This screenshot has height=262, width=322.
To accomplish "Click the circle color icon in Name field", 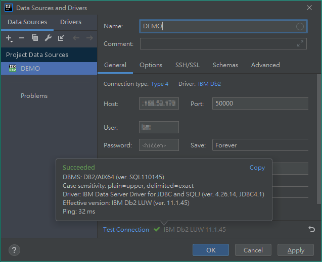I will [300, 27].
